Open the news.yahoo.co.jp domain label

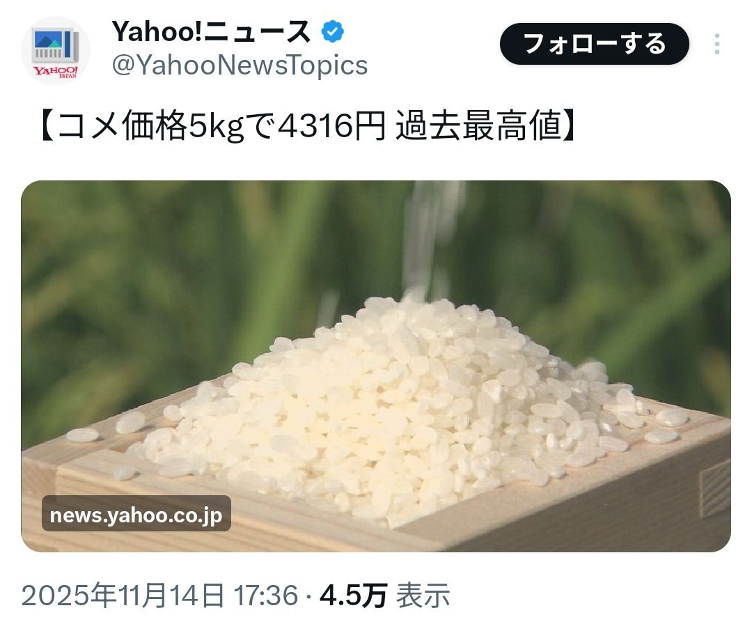click(136, 515)
